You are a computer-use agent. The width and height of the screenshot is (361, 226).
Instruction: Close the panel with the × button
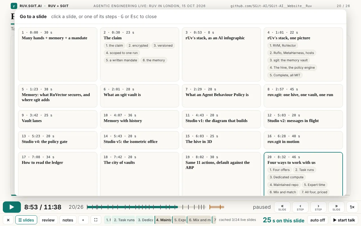pyautogui.click(x=8, y=220)
